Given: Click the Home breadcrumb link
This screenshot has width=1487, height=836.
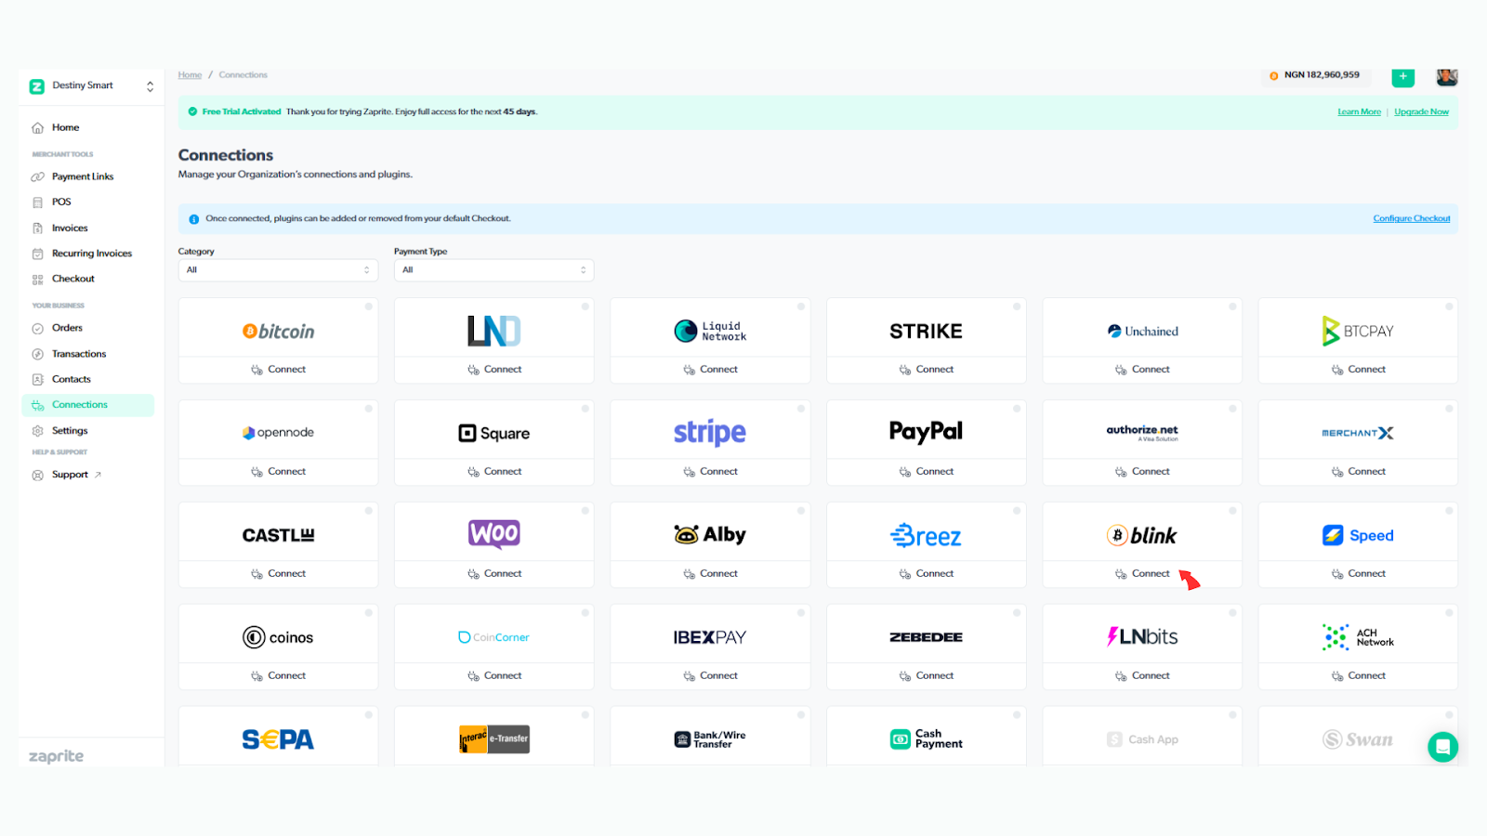Looking at the screenshot, I should [x=190, y=75].
